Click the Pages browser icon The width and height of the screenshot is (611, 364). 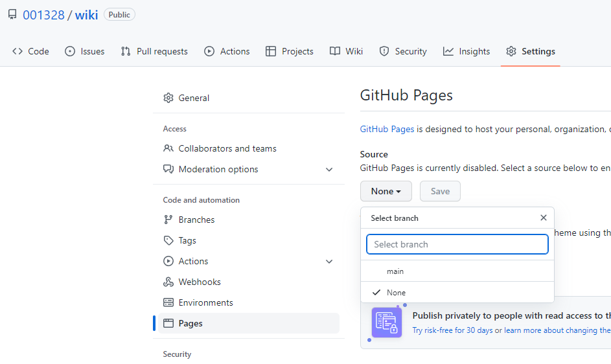[168, 323]
